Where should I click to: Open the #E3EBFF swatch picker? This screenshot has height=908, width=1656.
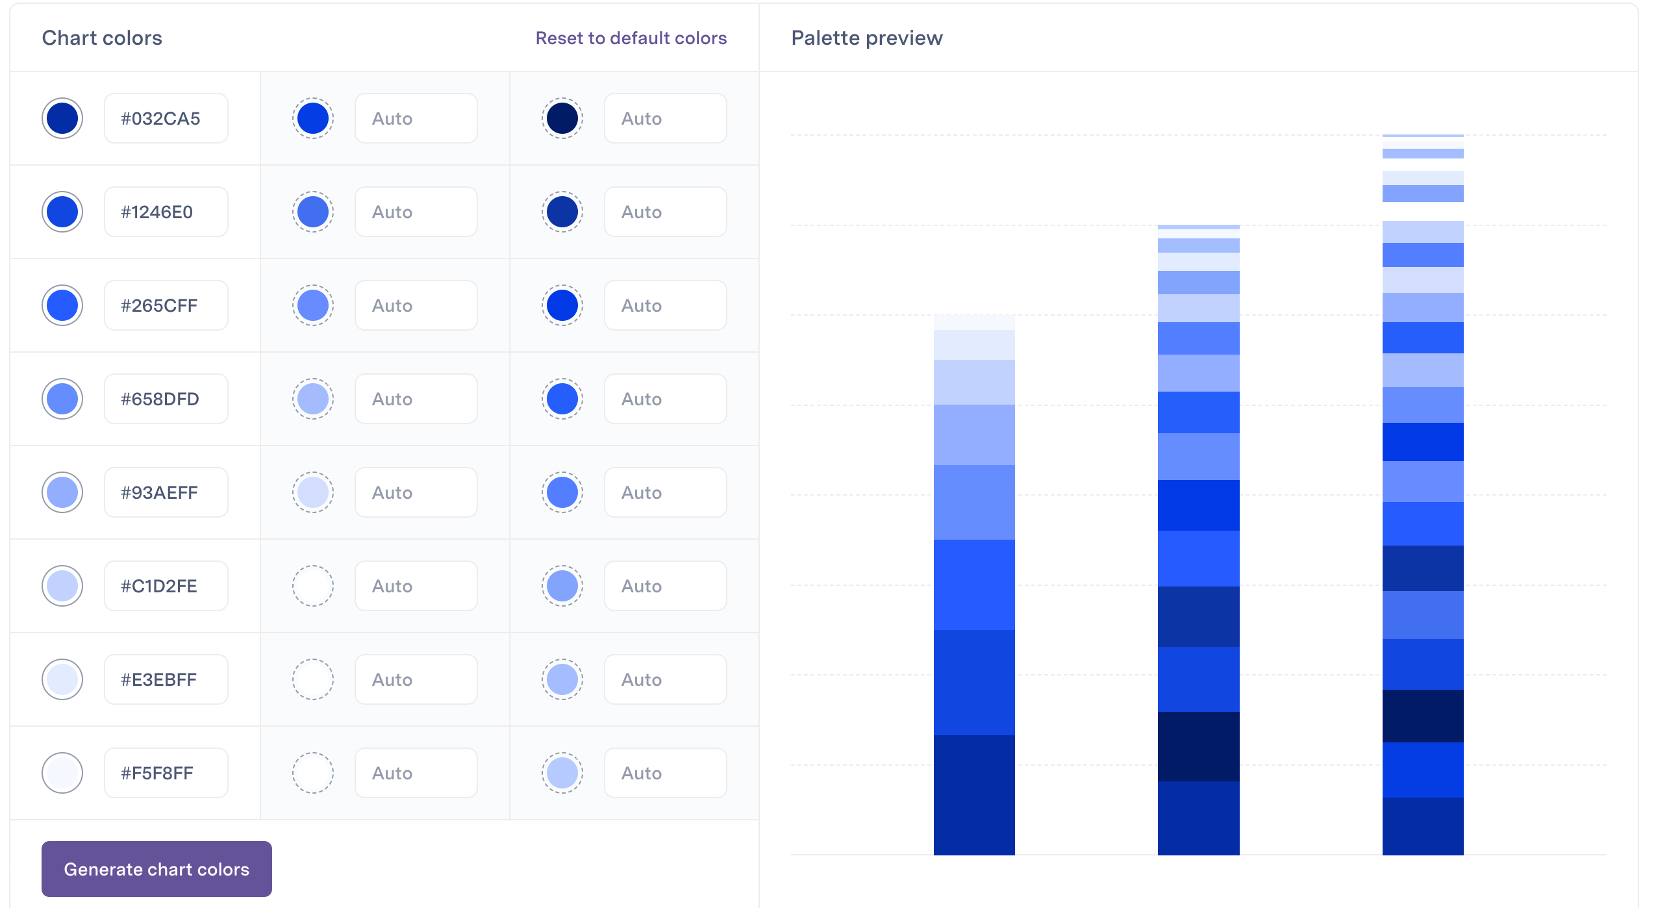pos(62,679)
